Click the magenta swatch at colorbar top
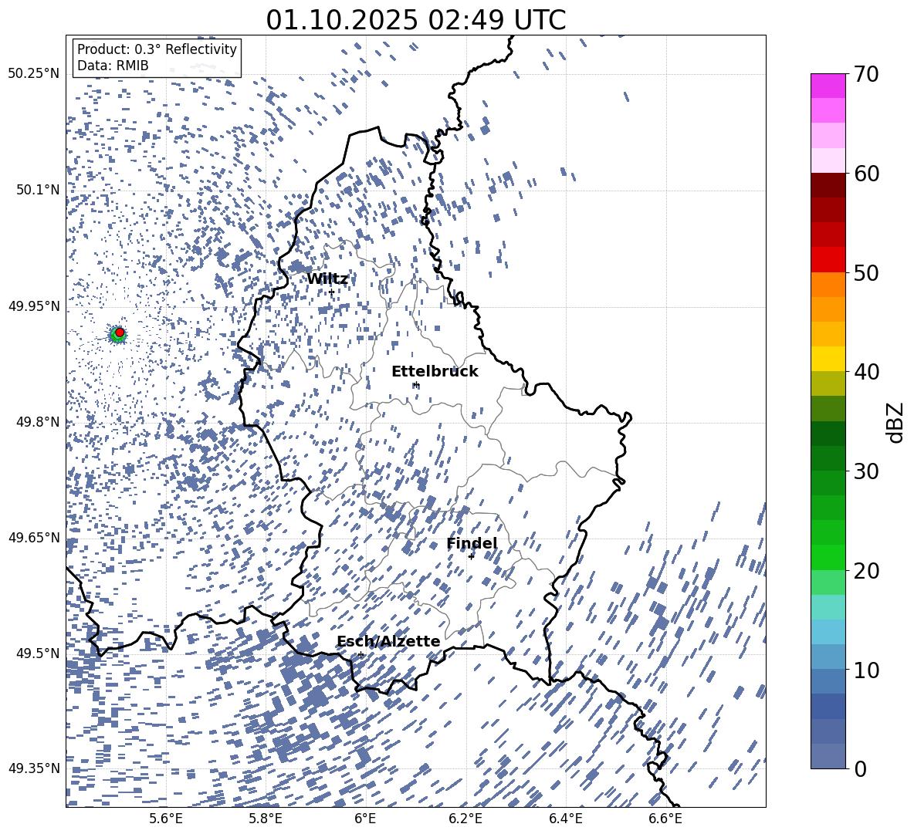The width and height of the screenshot is (914, 834). (x=828, y=85)
